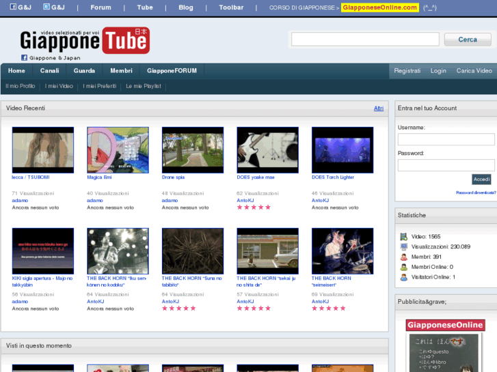Click DOES Torch Lighter title link
This screenshot has width=497, height=372.
pos(333,177)
